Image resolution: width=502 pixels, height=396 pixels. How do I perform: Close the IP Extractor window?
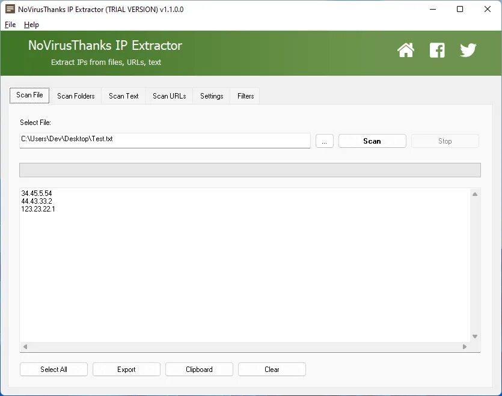488,9
